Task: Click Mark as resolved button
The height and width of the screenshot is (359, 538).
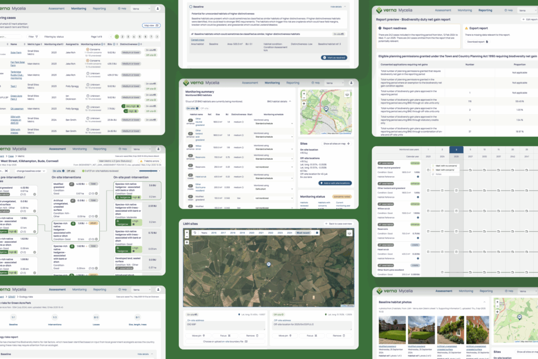Action: click(334, 58)
